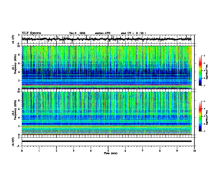Image resolution: width=219 pixels, height=169 pixels.
Task: Click the ch.1 colorbar "log(PSD)(V²/Hz)" label
Action: tap(207, 72)
